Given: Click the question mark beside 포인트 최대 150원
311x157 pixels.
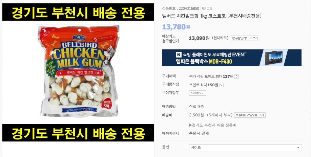Looking at the screenshot, I should pos(221,85).
